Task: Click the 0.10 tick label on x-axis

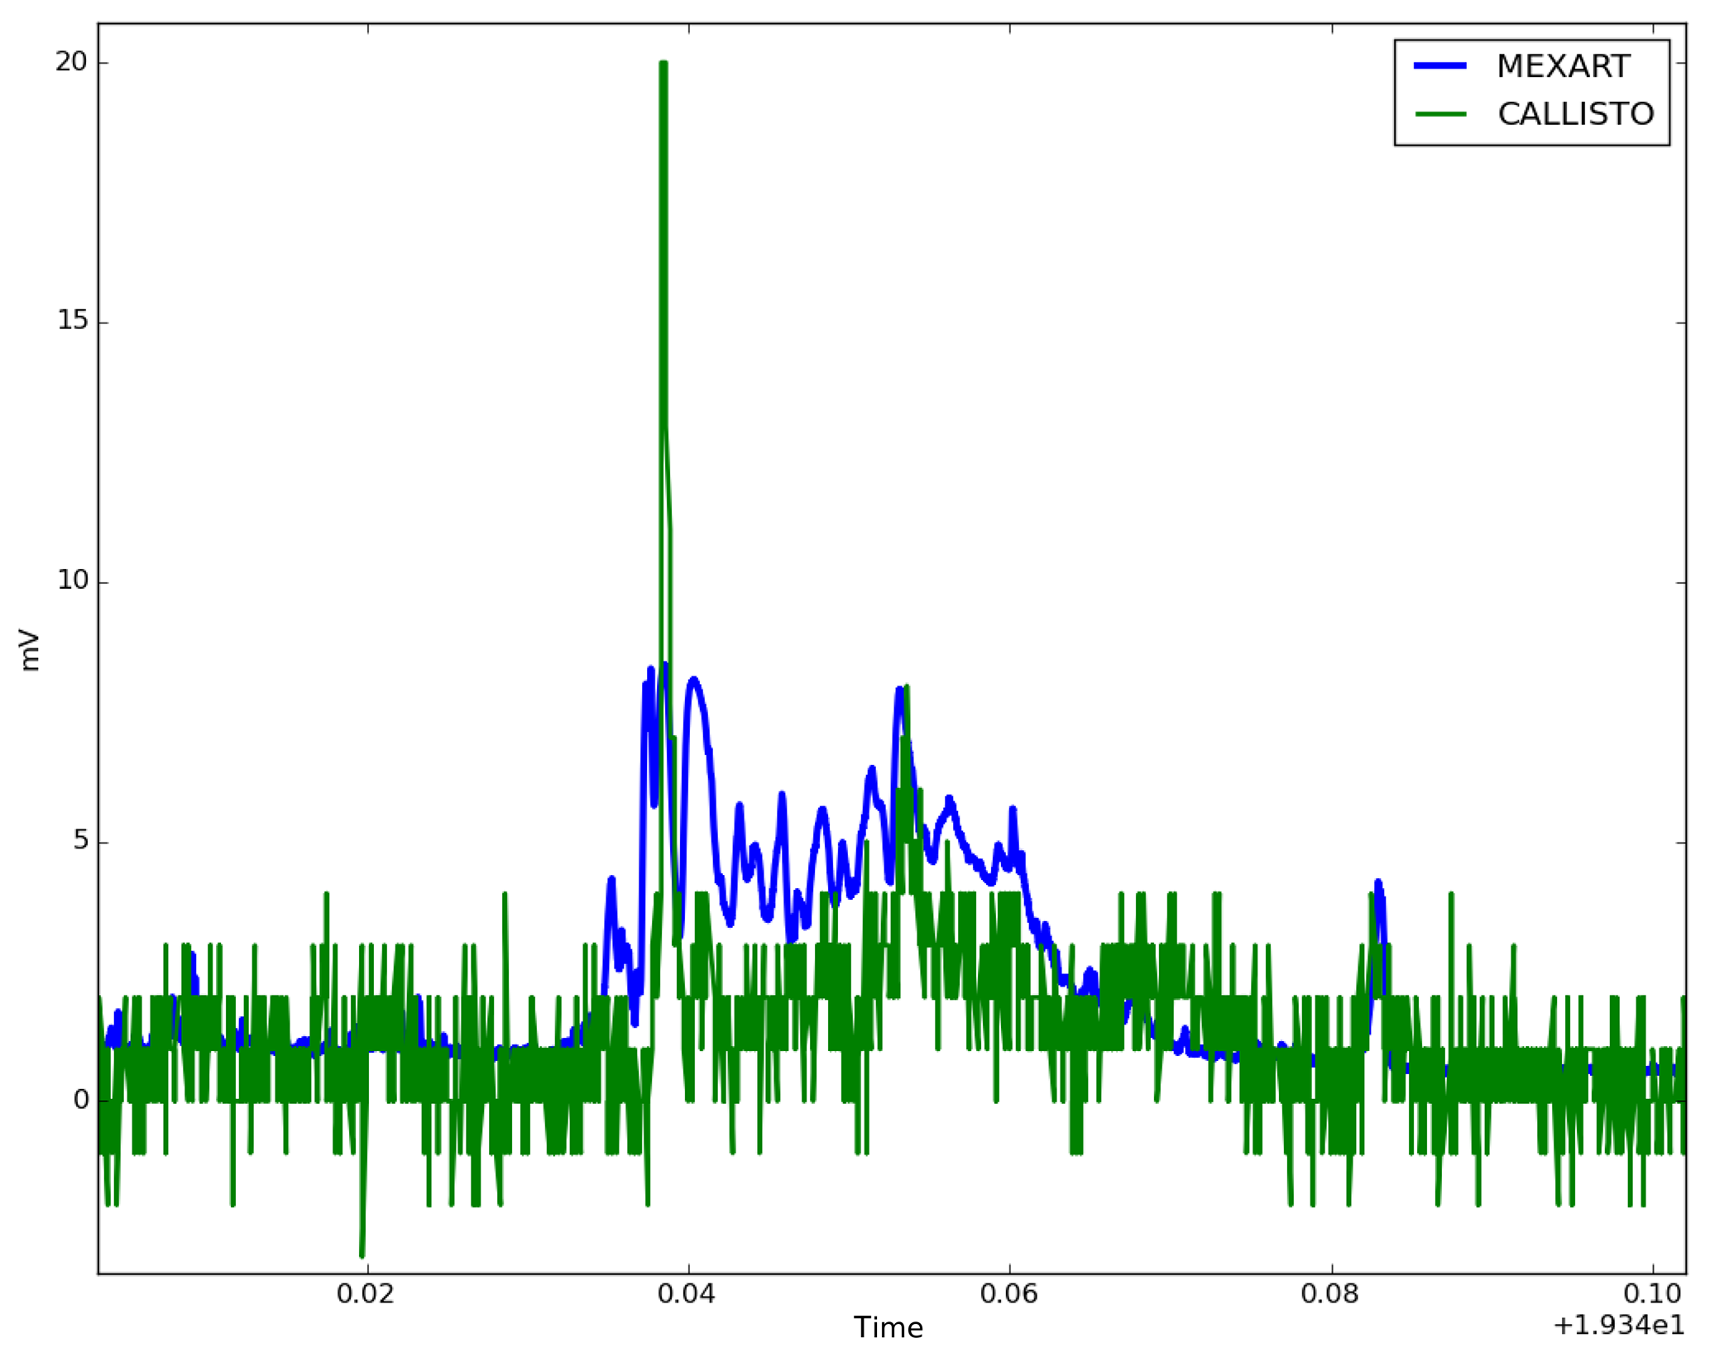Action: pyautogui.click(x=1652, y=1294)
